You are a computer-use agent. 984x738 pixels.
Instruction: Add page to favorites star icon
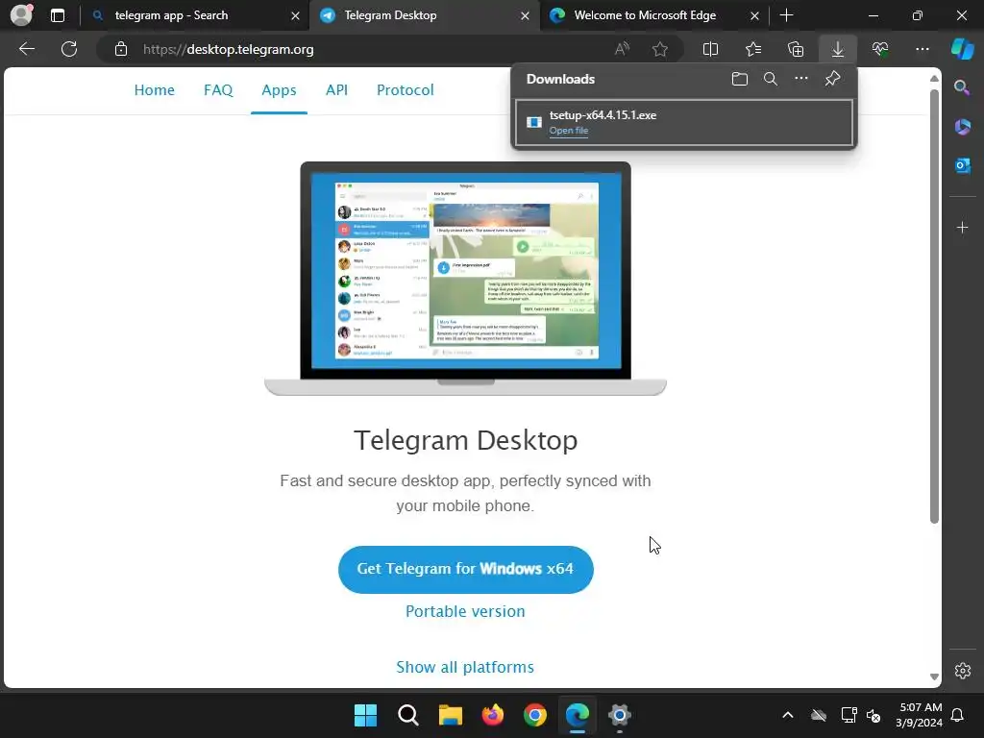[x=659, y=49]
